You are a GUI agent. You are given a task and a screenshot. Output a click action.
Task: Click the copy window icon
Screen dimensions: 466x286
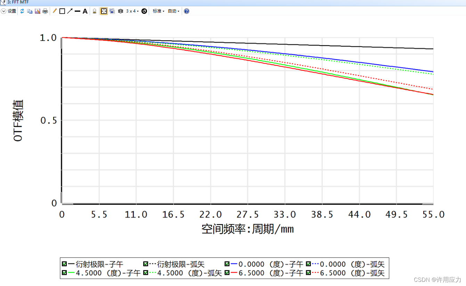30,11
